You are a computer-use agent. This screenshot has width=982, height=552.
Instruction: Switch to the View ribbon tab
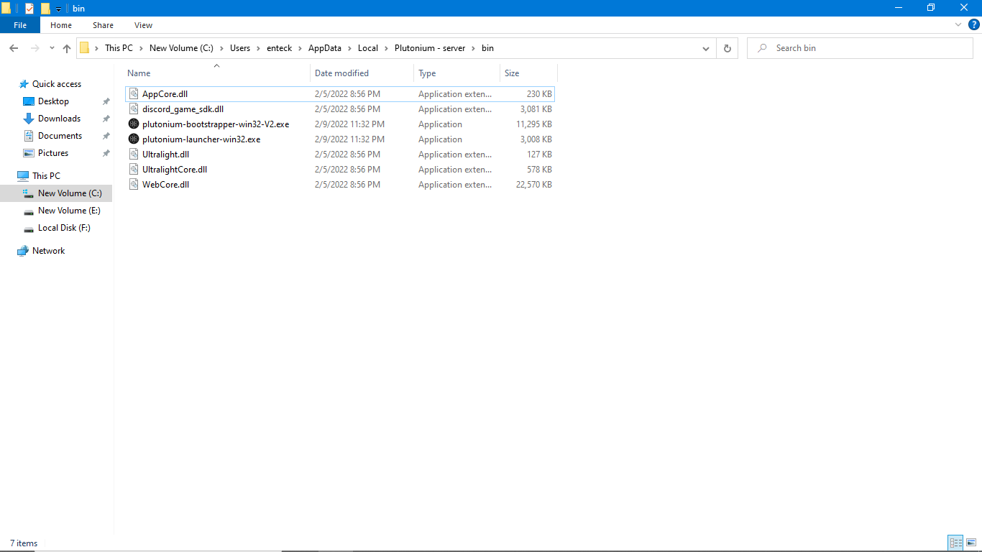[143, 25]
